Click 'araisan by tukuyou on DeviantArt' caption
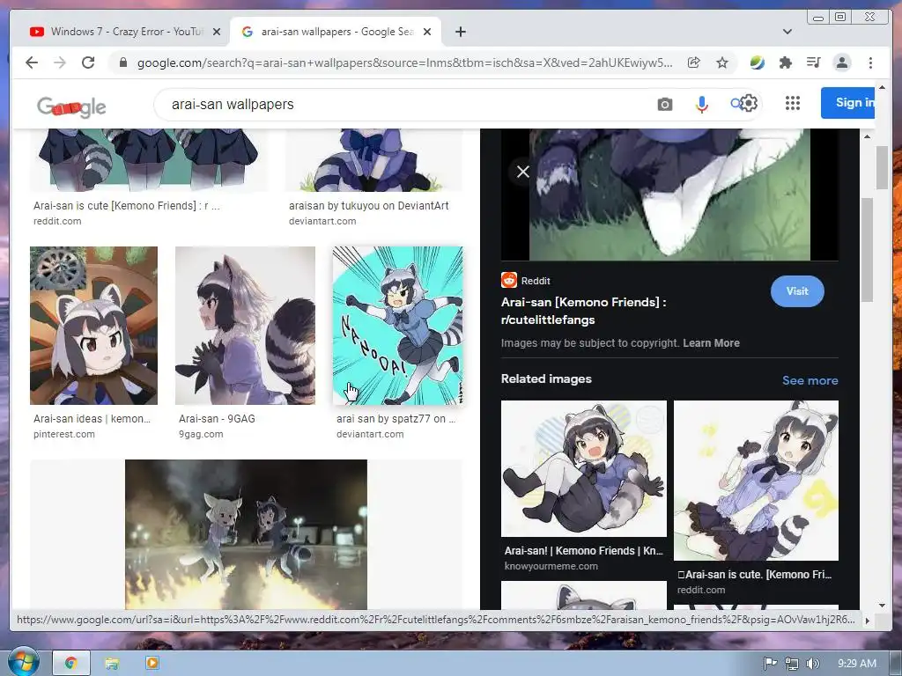The height and width of the screenshot is (676, 902). tap(369, 206)
